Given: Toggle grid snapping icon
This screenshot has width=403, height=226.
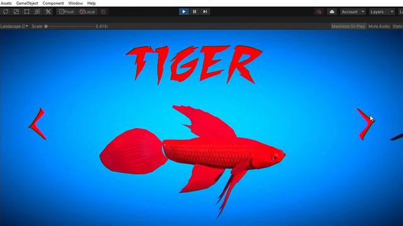Looking at the screenshot, I should 103,12.
